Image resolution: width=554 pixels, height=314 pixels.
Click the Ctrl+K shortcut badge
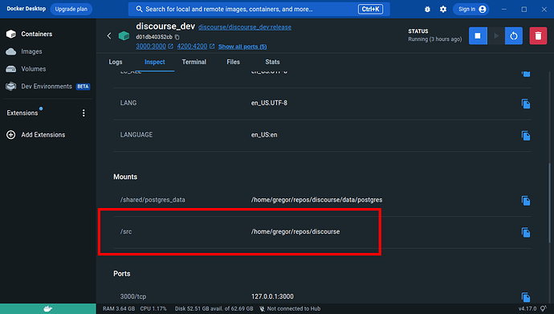[x=370, y=9]
